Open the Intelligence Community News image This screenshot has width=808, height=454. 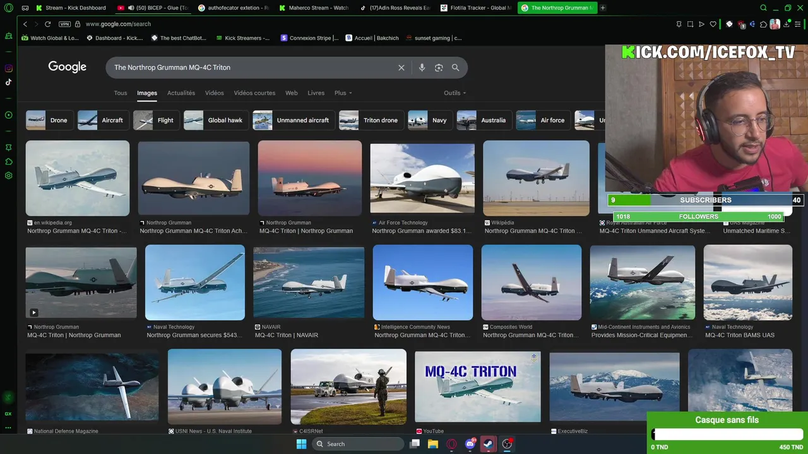pos(422,282)
